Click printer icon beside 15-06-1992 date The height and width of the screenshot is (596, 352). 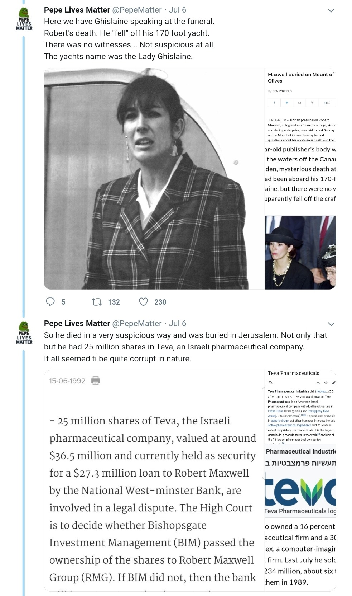tap(96, 380)
